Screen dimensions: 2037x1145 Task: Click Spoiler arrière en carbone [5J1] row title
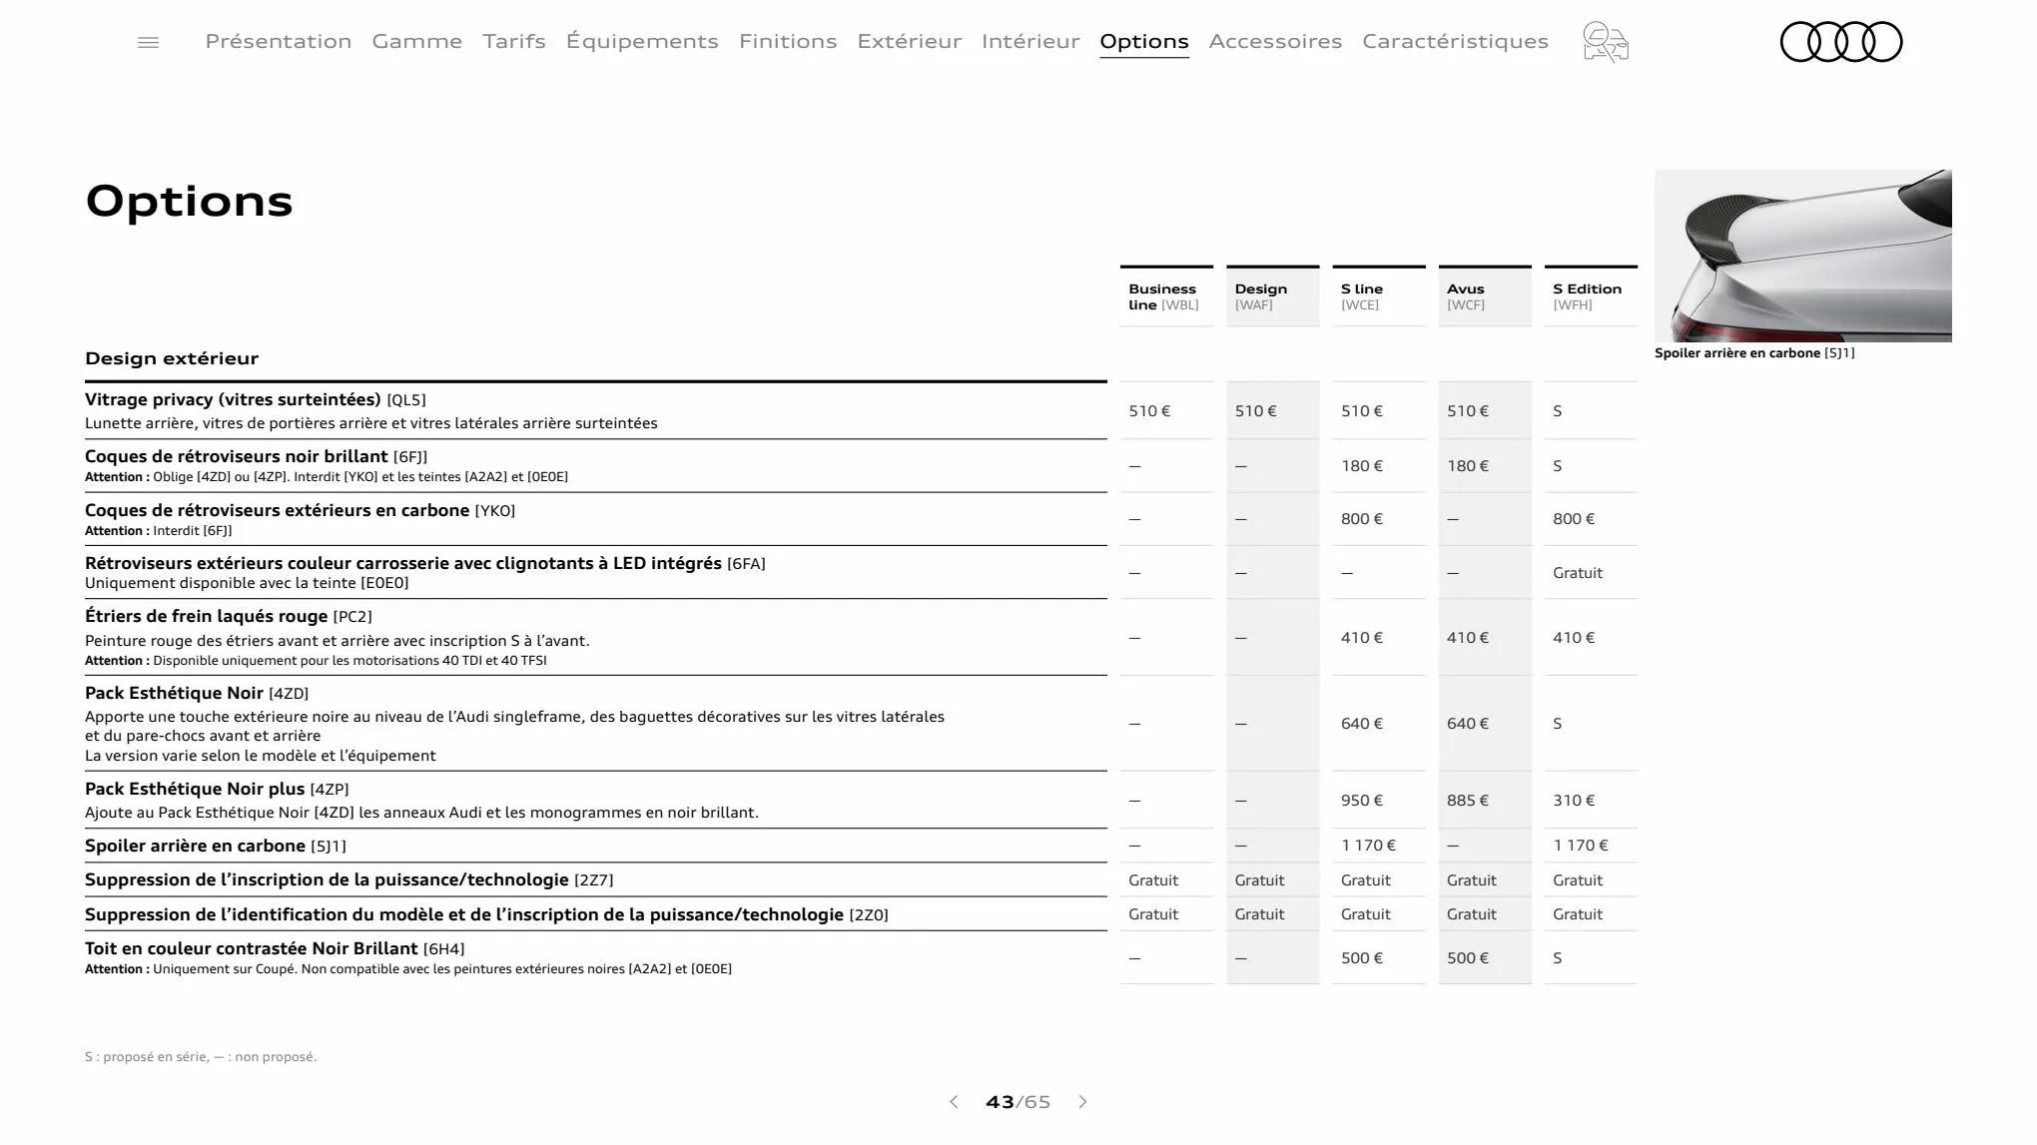216,846
